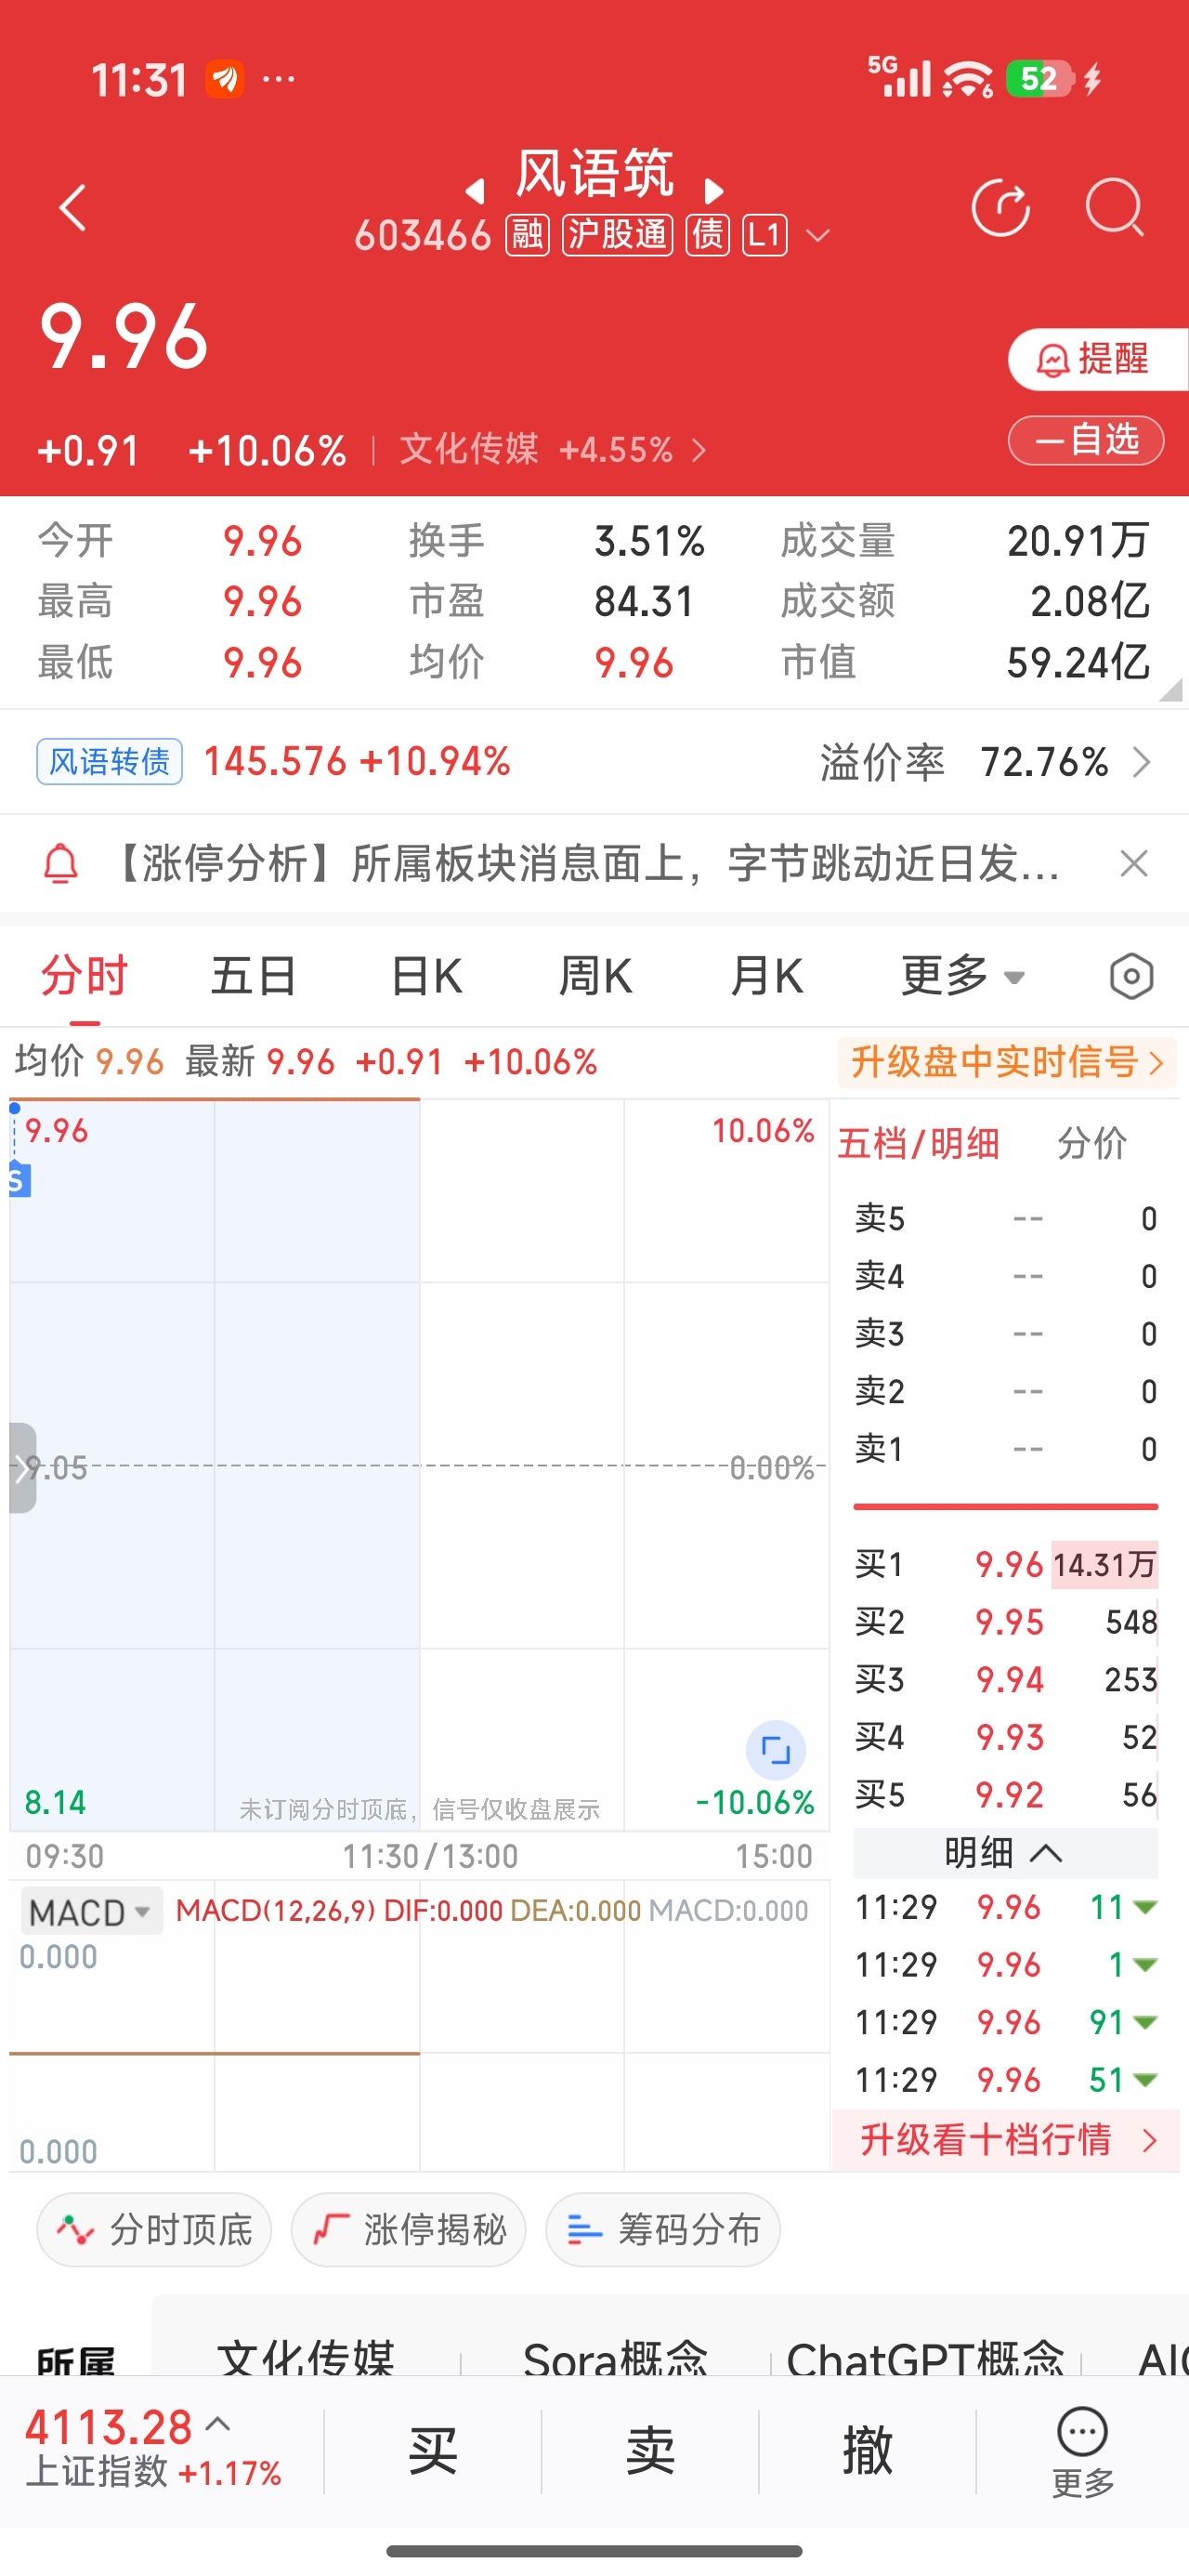Dismiss the 涨停分析 notification
The width and height of the screenshot is (1189, 2576).
[1133, 863]
